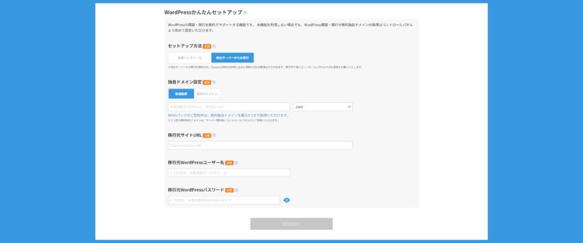Choose 既存のドメイン option
The width and height of the screenshot is (583, 243).
point(207,94)
